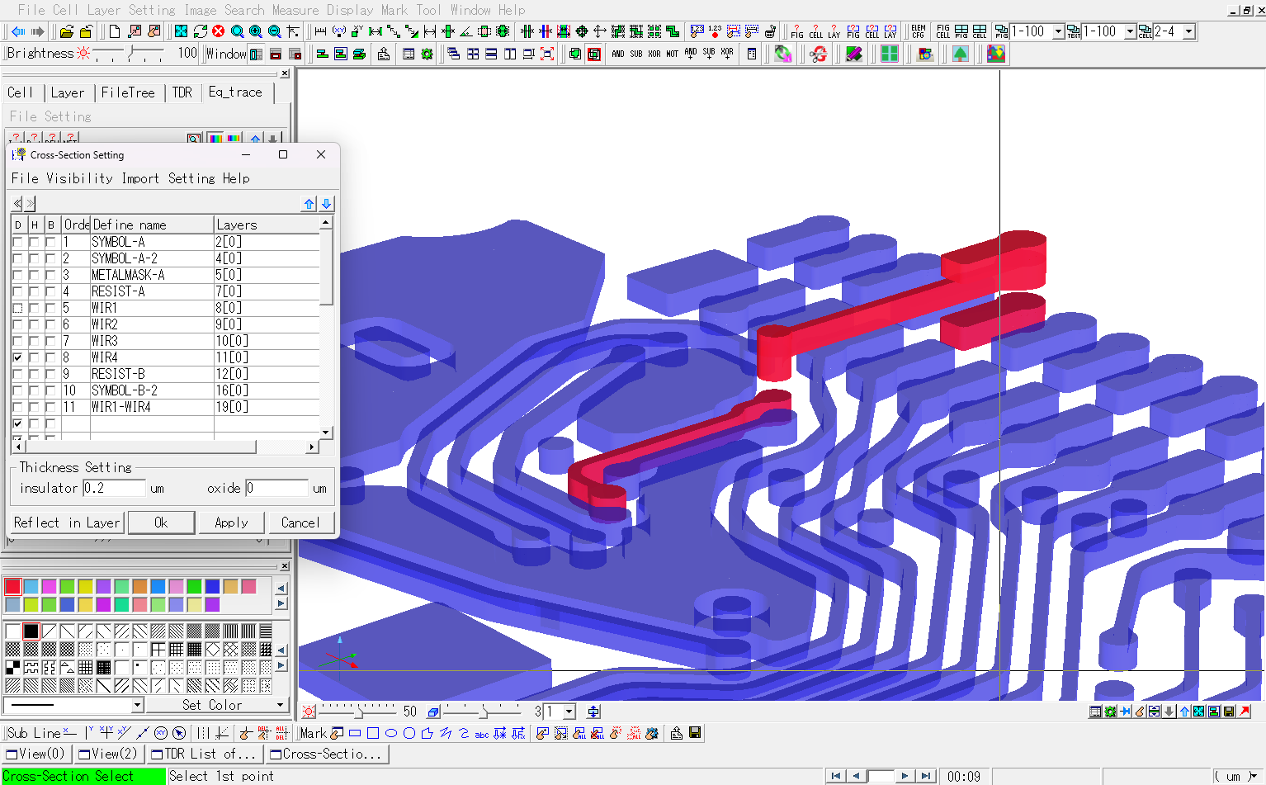The width and height of the screenshot is (1266, 785).
Task: Toggle the D checkbox for SYMBOL-A row
Action: coord(17,242)
